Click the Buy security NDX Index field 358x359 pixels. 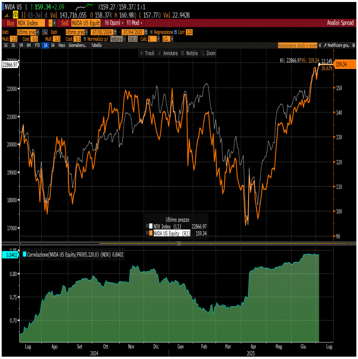pos(31,23)
